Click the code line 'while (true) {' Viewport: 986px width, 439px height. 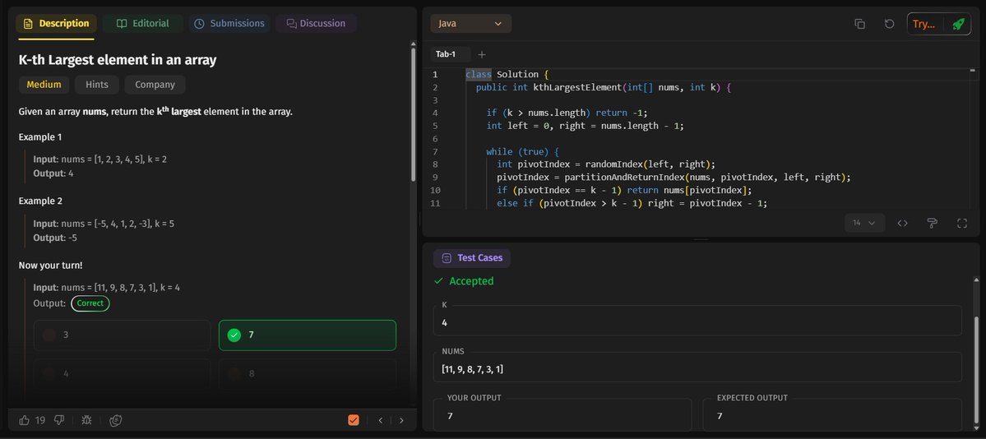pos(522,151)
